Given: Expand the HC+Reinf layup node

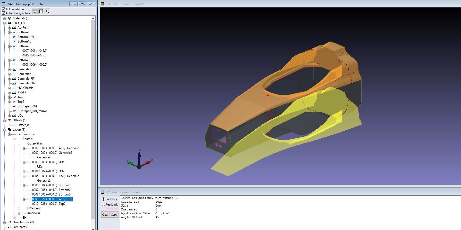Looking at the screenshot, I should pos(19,209).
